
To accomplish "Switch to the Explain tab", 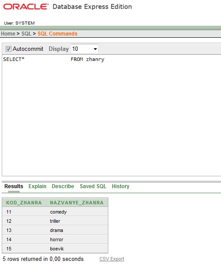I will pyautogui.click(x=37, y=186).
